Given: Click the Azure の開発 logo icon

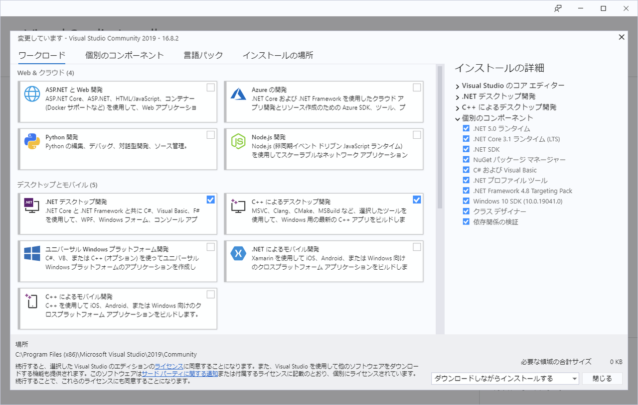Looking at the screenshot, I should pyautogui.click(x=238, y=93).
